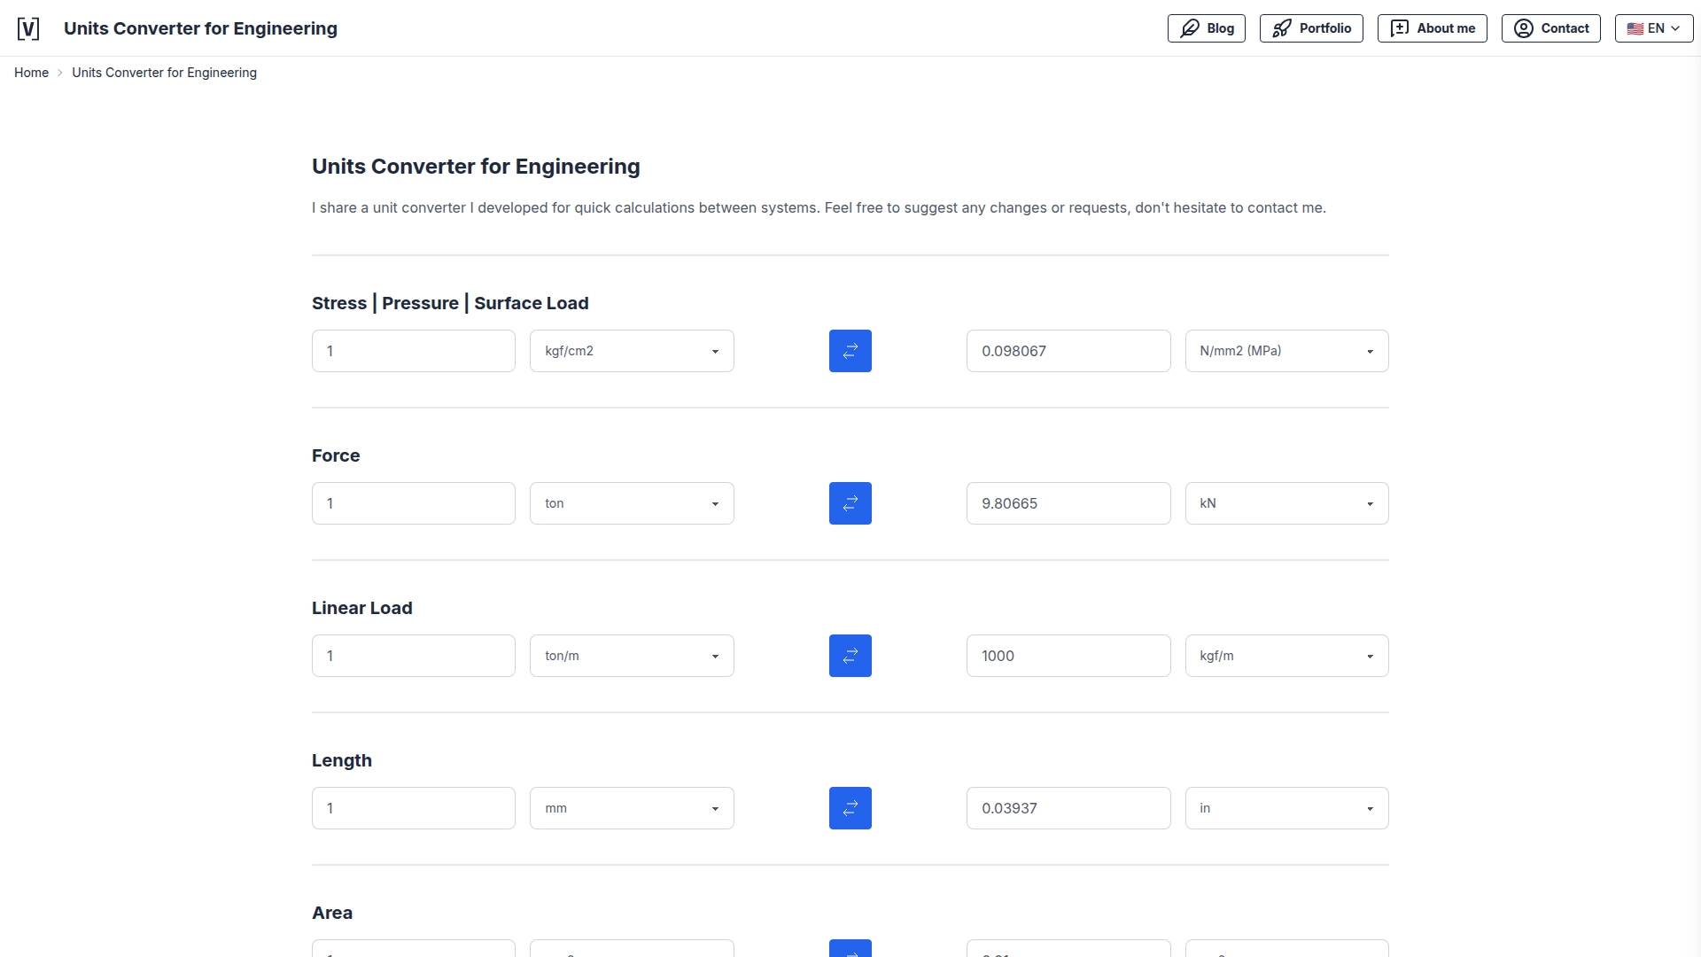
Task: Click the Force value input field
Action: point(413,502)
